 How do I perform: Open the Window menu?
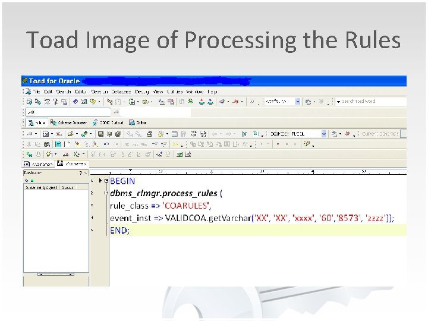click(x=194, y=92)
